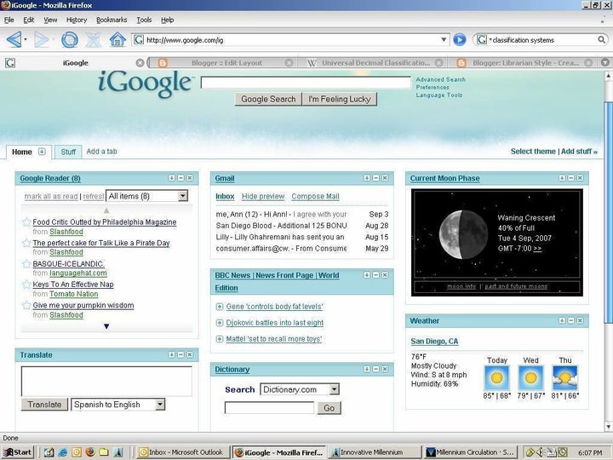Image resolution: width=613 pixels, height=460 pixels.
Task: Click the Translate text area
Action: point(106,382)
